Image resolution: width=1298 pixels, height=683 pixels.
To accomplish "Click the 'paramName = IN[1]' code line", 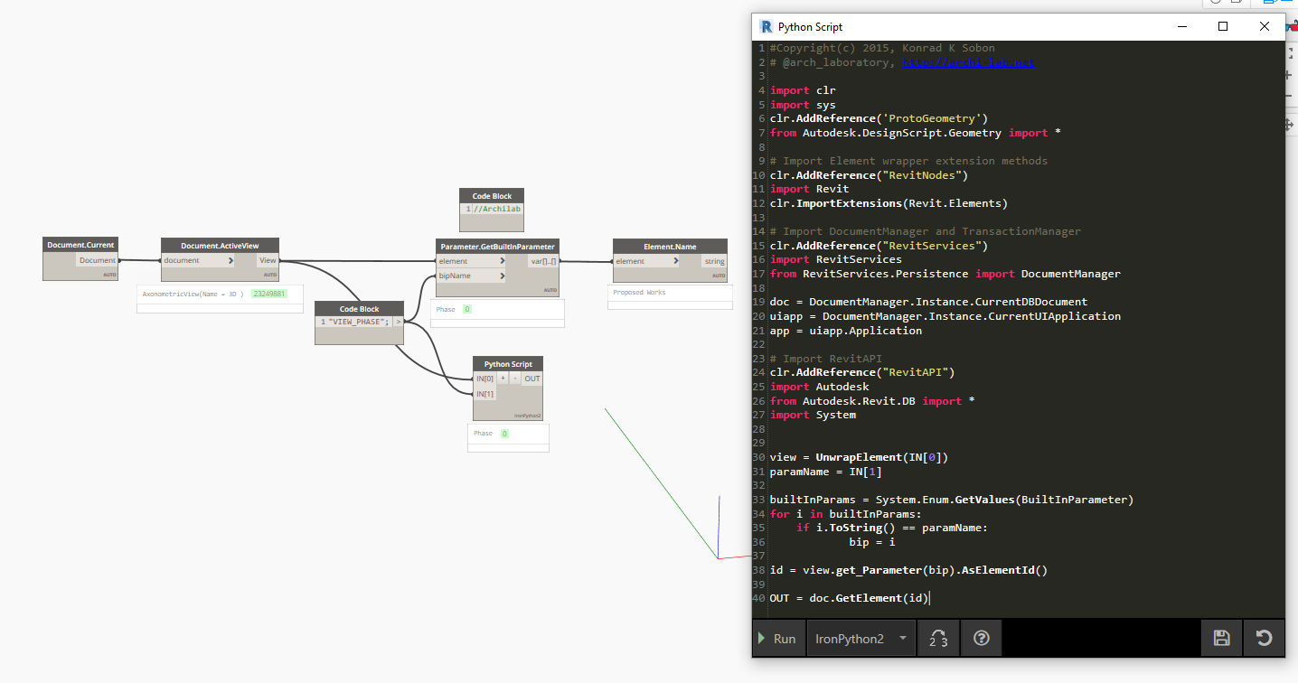I will 825,472.
